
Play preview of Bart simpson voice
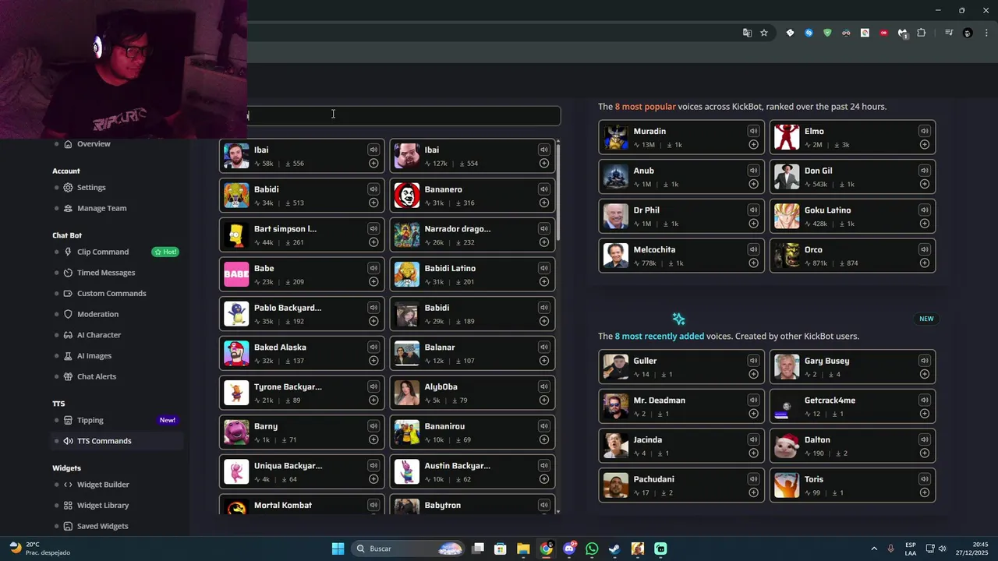373,229
